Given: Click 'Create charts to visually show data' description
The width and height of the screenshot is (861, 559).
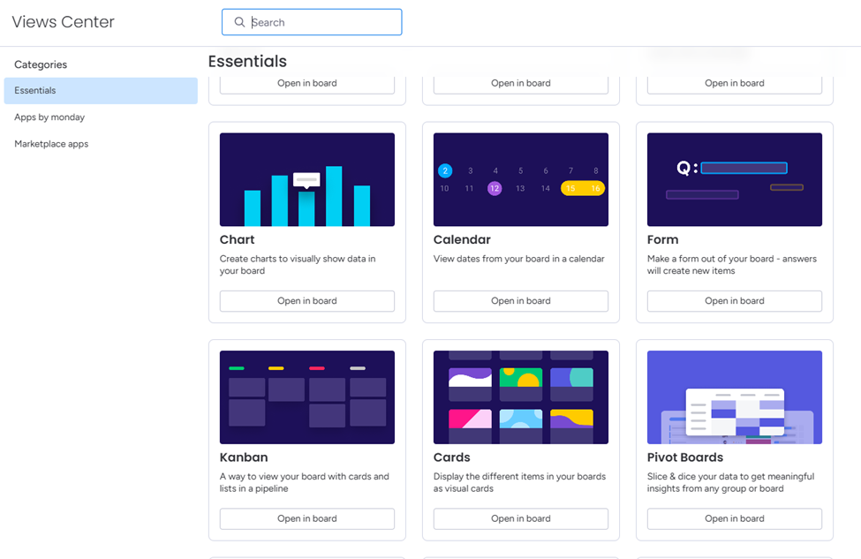Looking at the screenshot, I should 298,265.
